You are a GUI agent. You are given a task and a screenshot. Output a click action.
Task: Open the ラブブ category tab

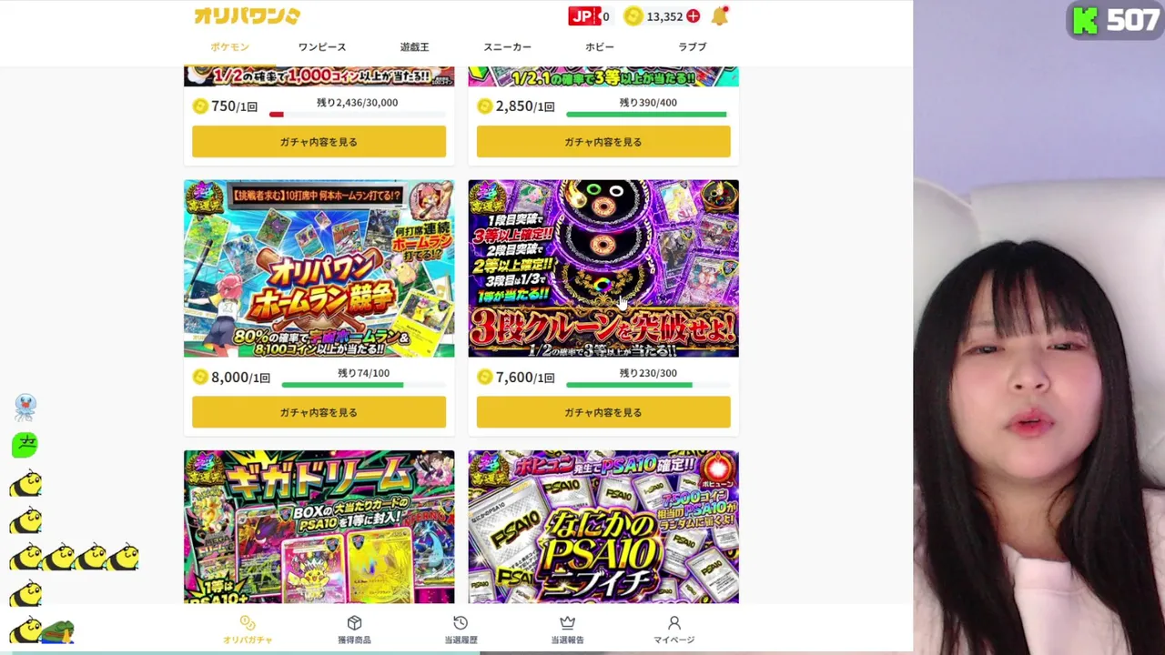(692, 47)
